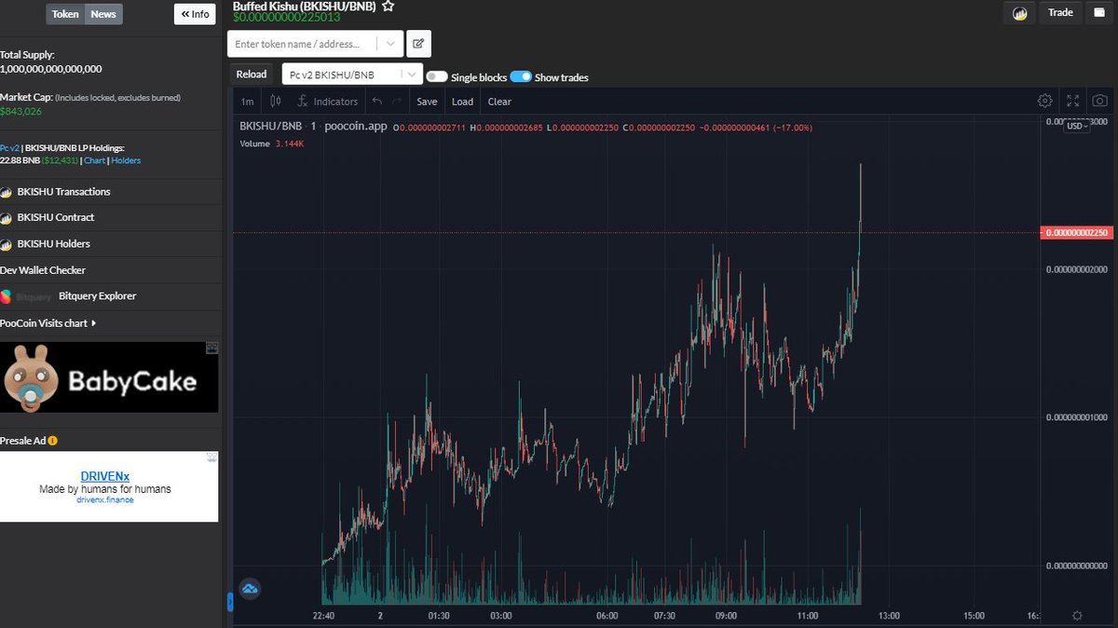Open the DRIVENx presale ad link

pyautogui.click(x=105, y=476)
